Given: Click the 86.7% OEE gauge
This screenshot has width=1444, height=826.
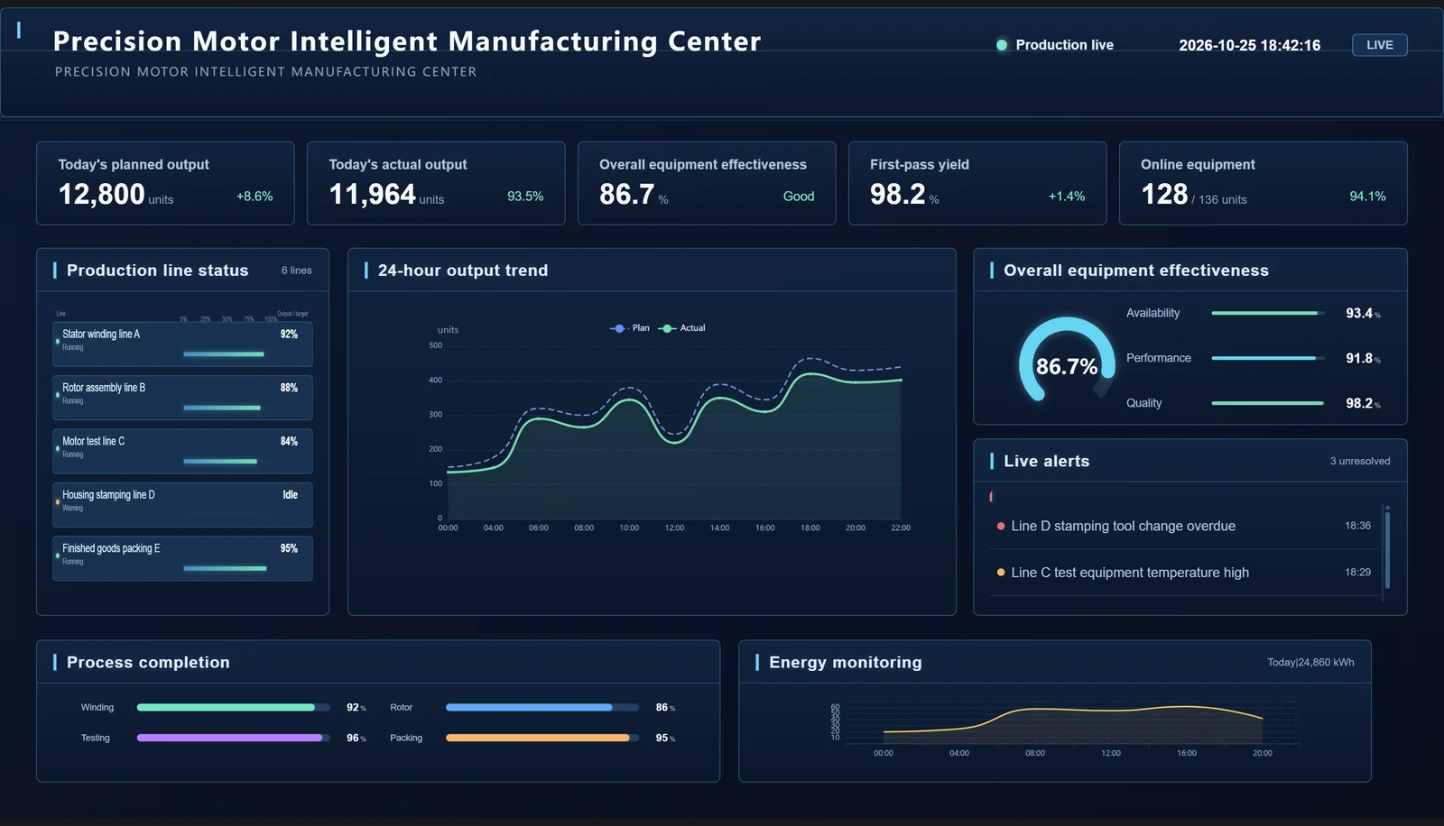Looking at the screenshot, I should pos(1067,360).
